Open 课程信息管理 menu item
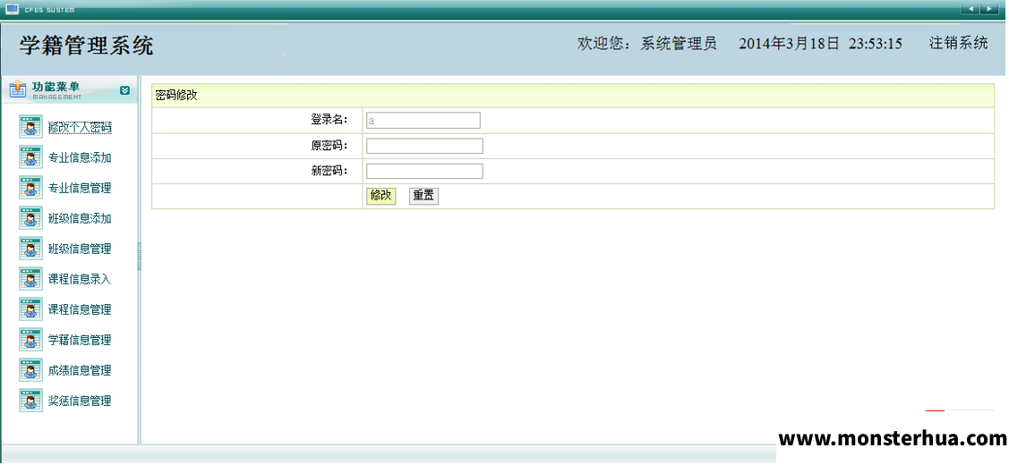 [80, 309]
